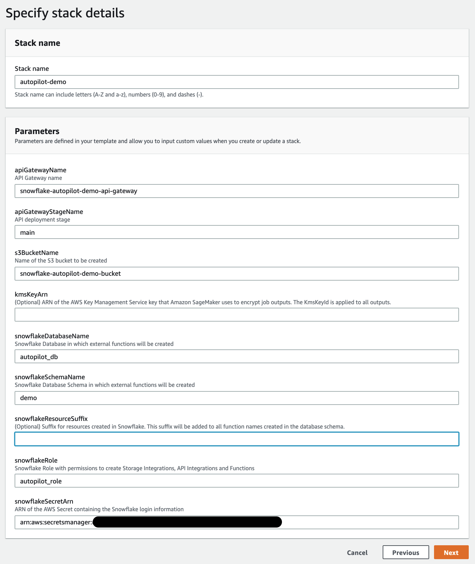Click the API Gateway name description text
The image size is (475, 564).
tap(38, 178)
